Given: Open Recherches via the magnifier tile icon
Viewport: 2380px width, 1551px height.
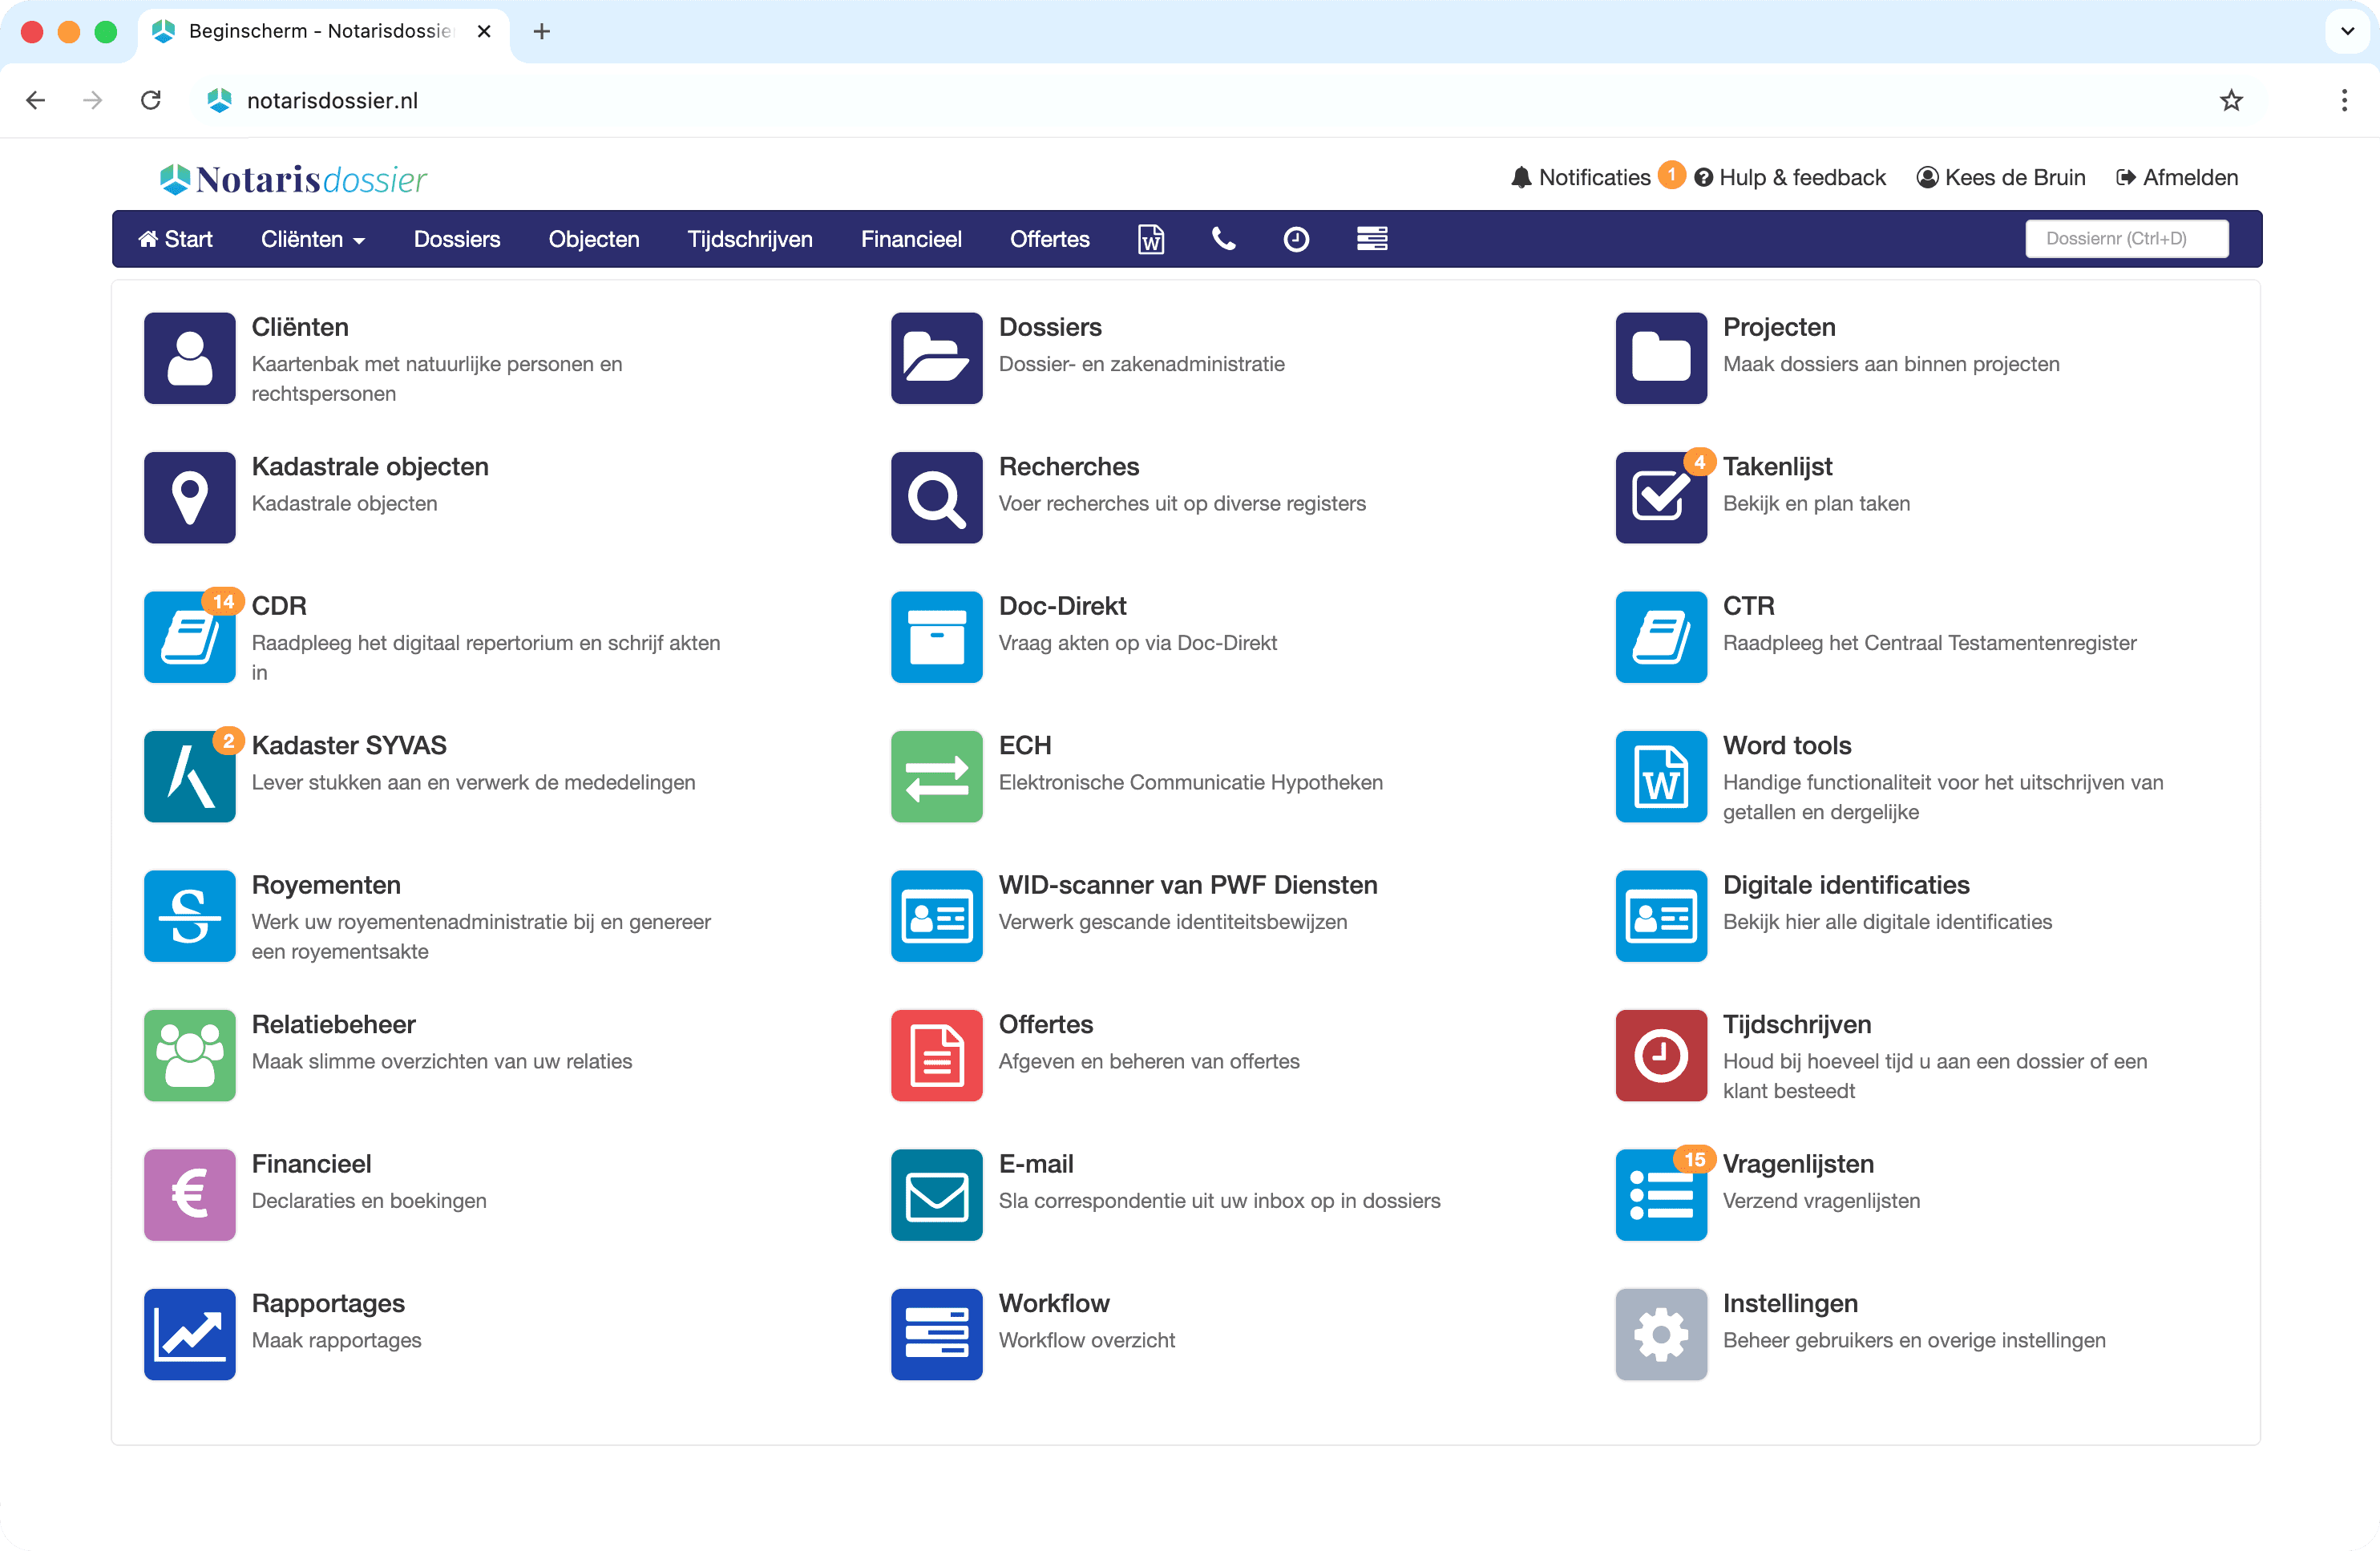Looking at the screenshot, I should click(936, 497).
